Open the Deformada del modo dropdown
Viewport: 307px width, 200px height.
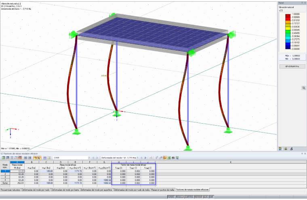click(x=137, y=158)
